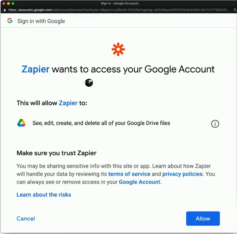Open the privacy policies link

coord(182,174)
